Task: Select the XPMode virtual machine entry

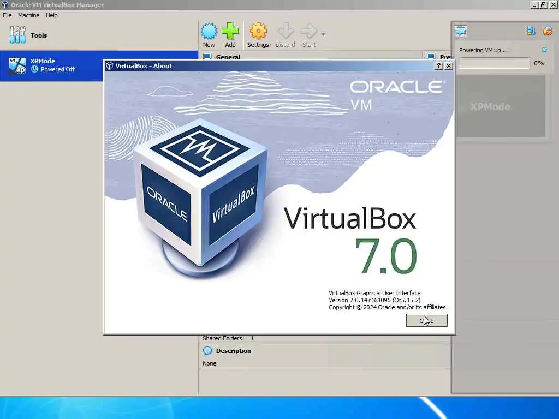Action: [x=99, y=65]
